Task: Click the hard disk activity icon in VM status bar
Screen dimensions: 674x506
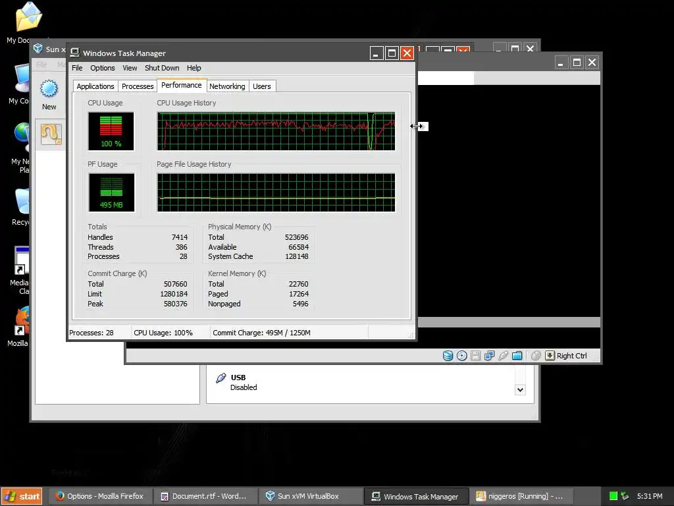Action: tap(448, 356)
